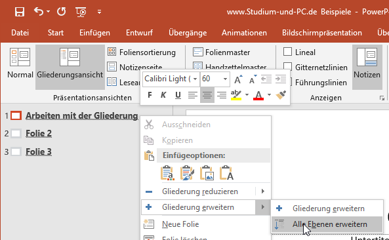
Task: Align text right in mini toolbar
Action: [x=221, y=94]
